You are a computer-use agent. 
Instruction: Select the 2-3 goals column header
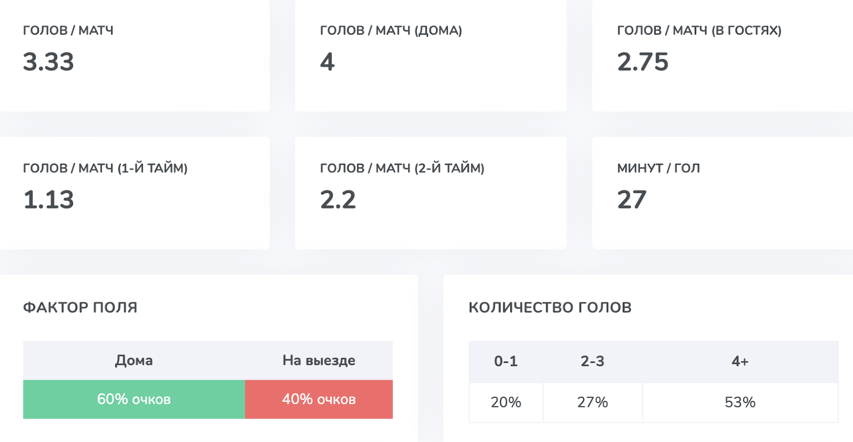pos(593,361)
